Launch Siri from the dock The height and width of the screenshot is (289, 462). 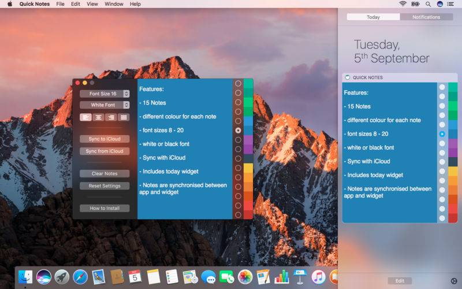(44, 277)
